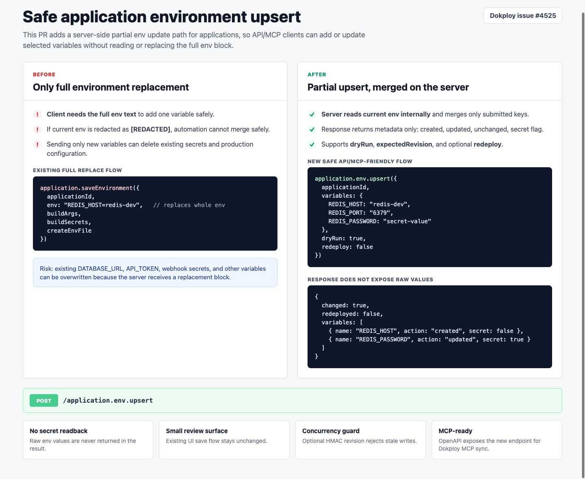Click the buildSecrets line in code

point(69,222)
